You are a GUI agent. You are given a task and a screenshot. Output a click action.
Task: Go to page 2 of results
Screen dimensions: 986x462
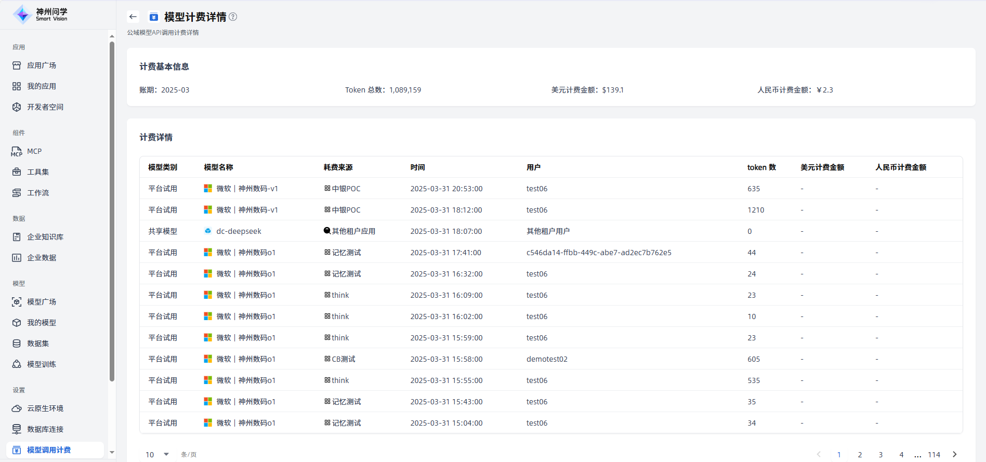860,454
